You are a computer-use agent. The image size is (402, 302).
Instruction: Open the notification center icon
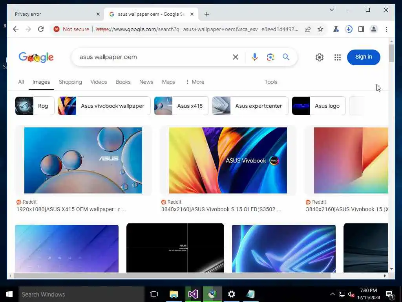389,295
